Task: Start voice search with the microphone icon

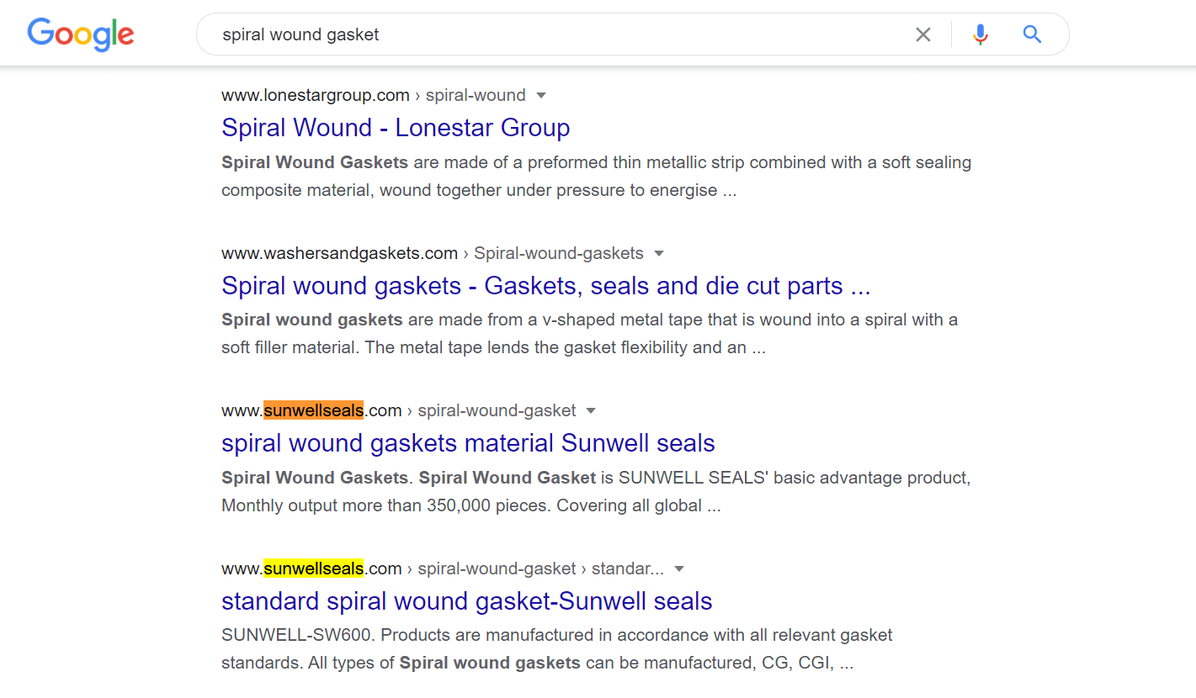Action: [x=980, y=34]
